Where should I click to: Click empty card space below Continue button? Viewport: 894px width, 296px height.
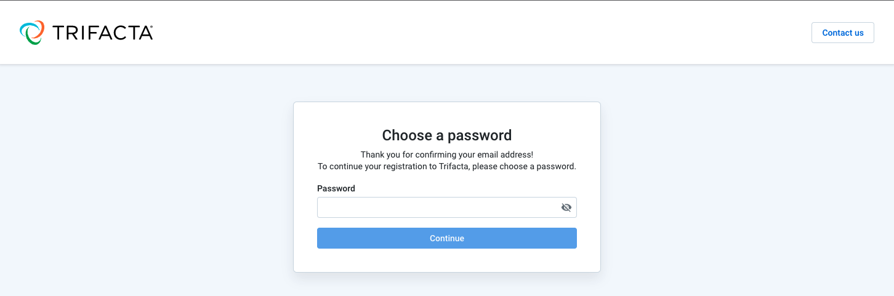point(446,260)
